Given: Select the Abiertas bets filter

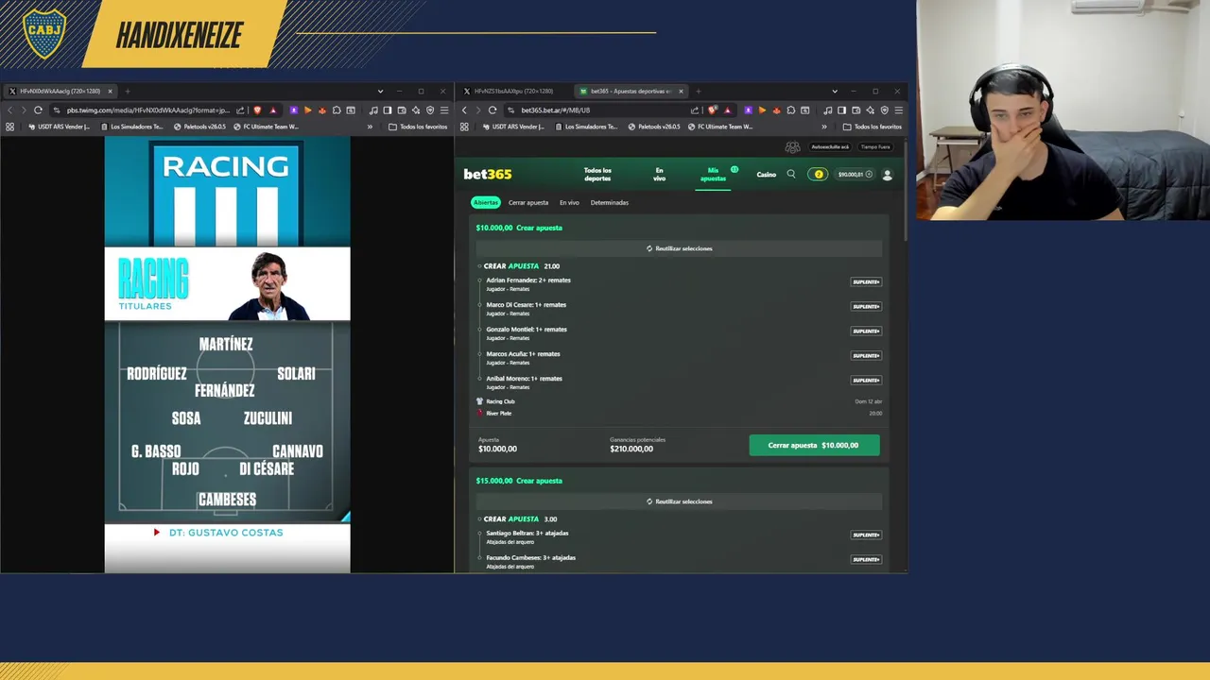Looking at the screenshot, I should (486, 202).
